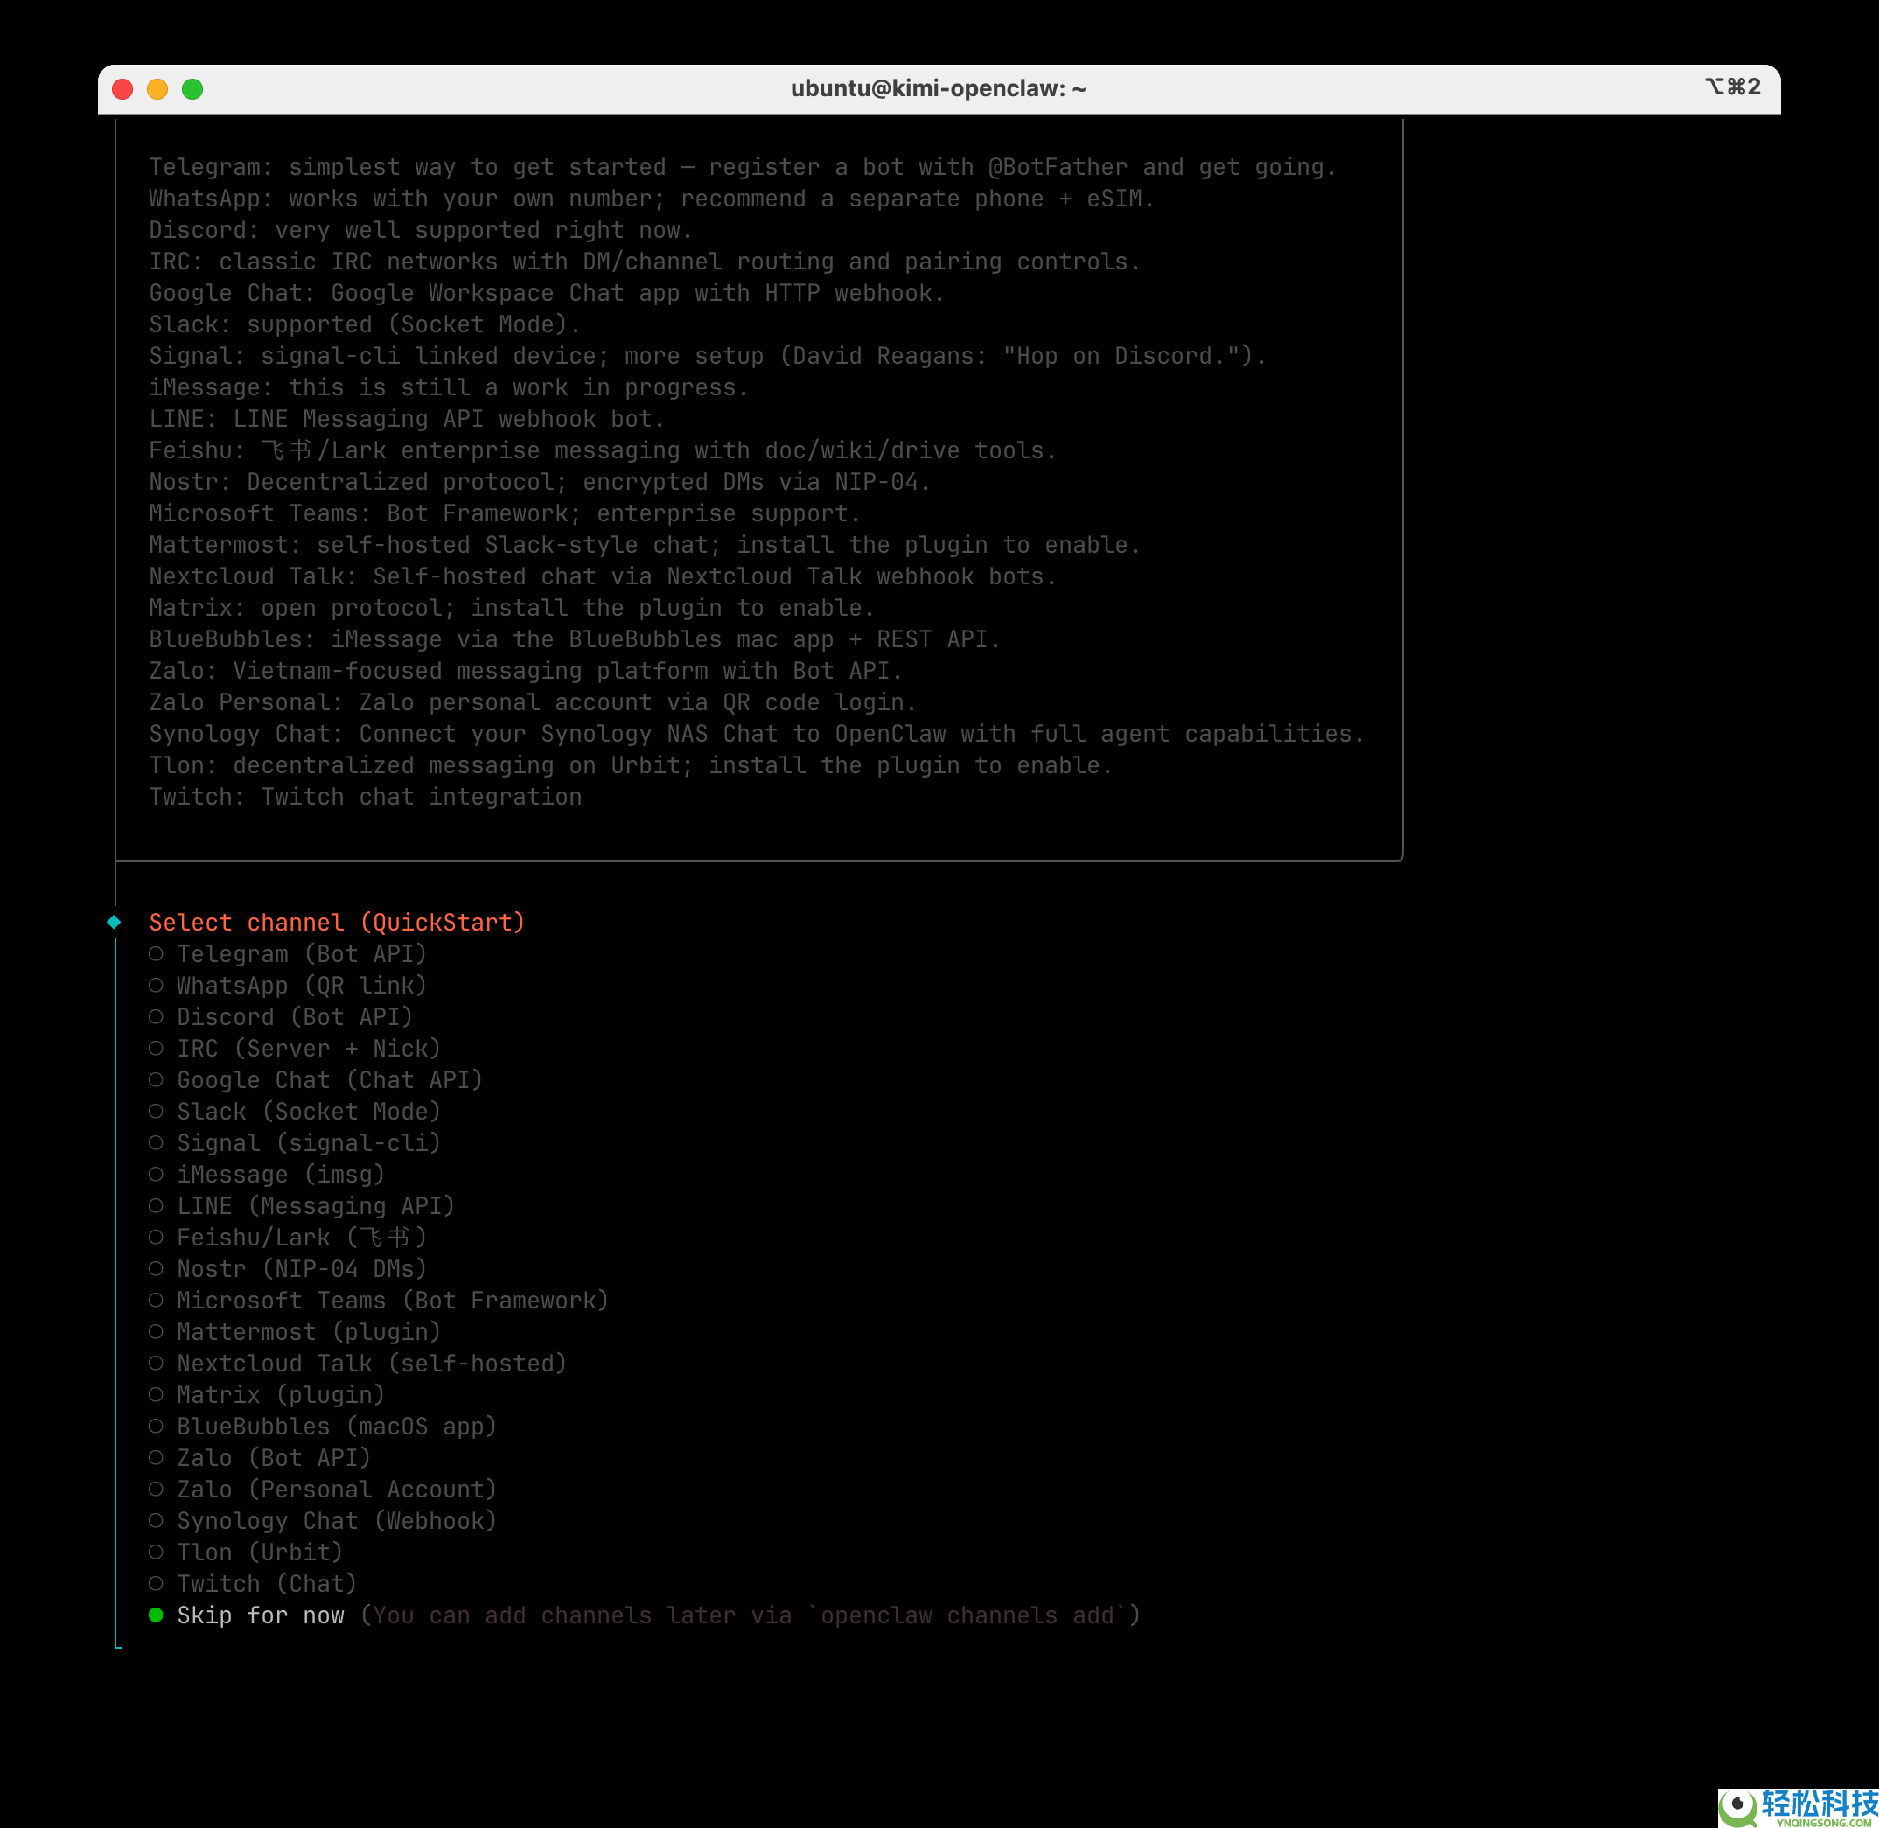Choose Zalo (Personal Account) option

323,1490
